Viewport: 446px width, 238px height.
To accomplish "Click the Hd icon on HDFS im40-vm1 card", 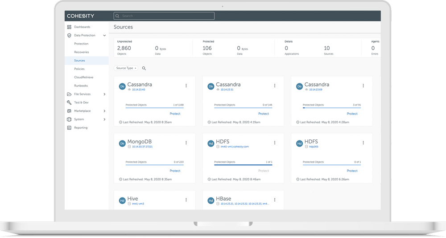I will coord(211,144).
